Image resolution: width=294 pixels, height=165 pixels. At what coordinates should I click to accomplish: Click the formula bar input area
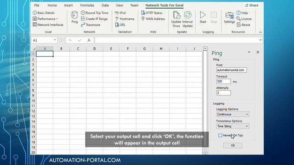pos(176,40)
